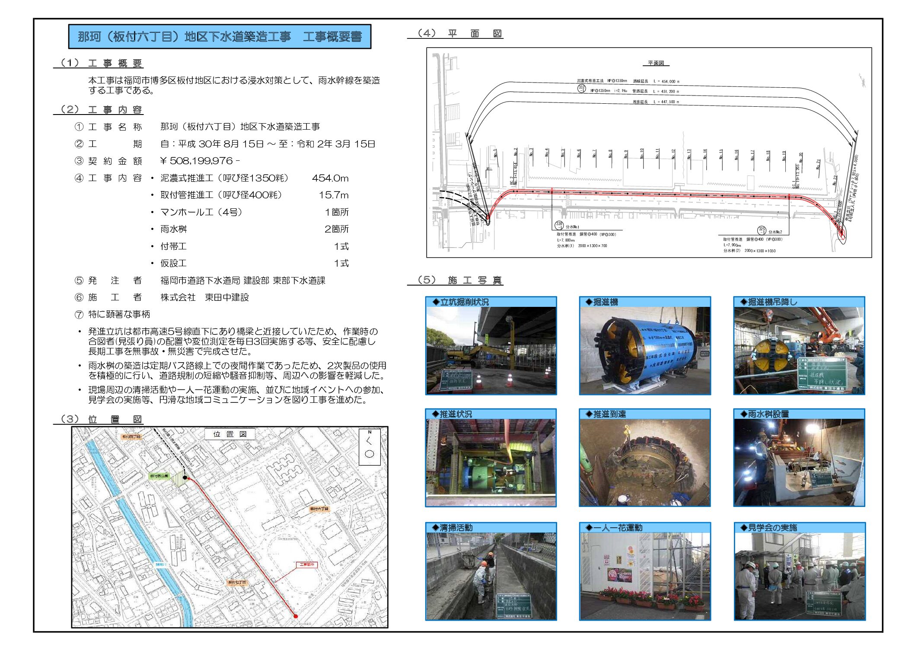This screenshot has height=647, width=915.
Task: Click the 平面図 title in the plan drawing
Action: (656, 63)
